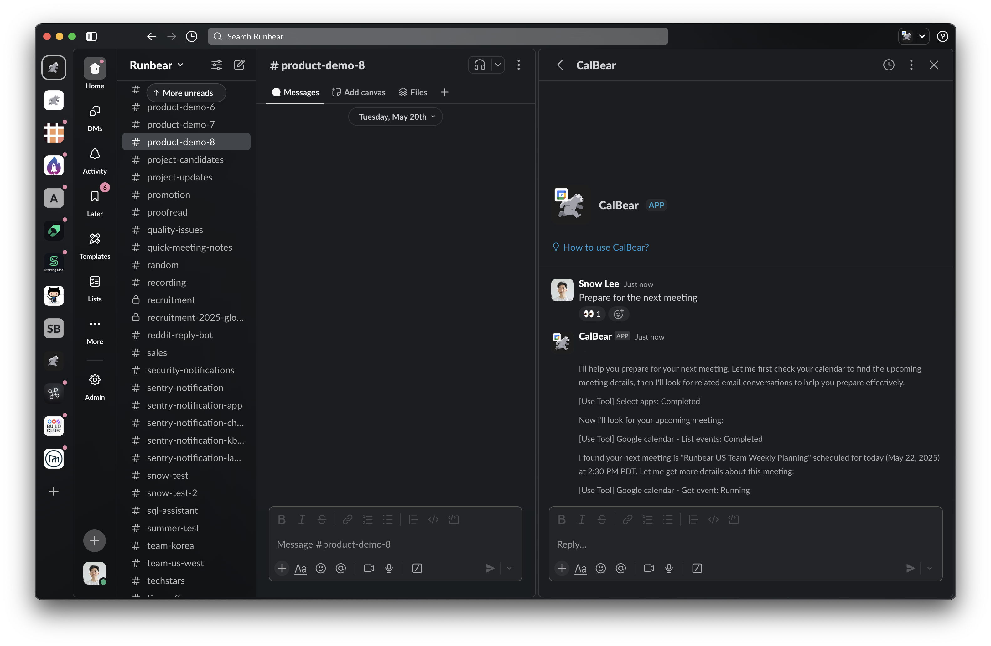The width and height of the screenshot is (991, 646).
Task: Compose a new message with pencil icon
Action: (239, 65)
